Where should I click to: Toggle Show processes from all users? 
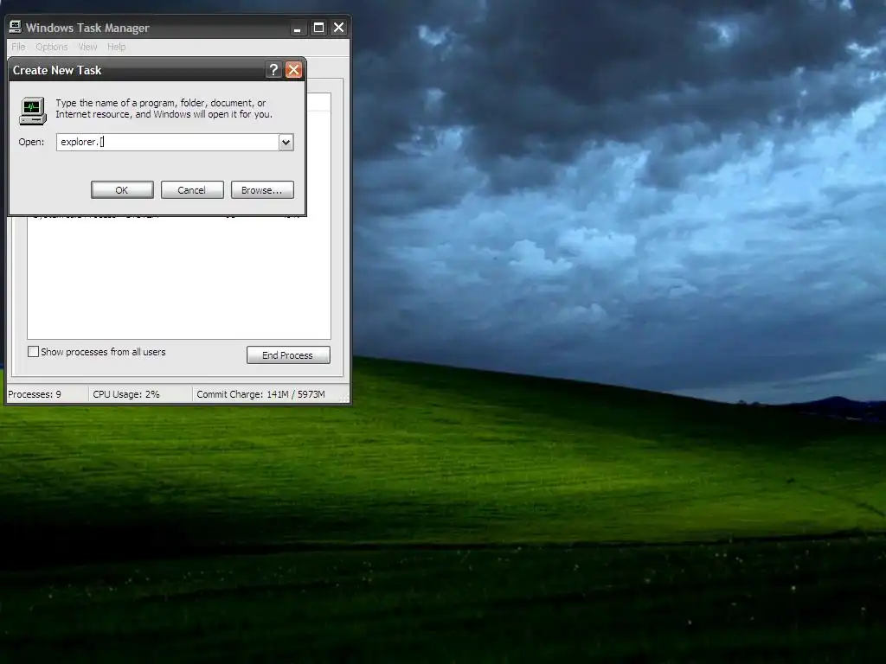click(34, 352)
